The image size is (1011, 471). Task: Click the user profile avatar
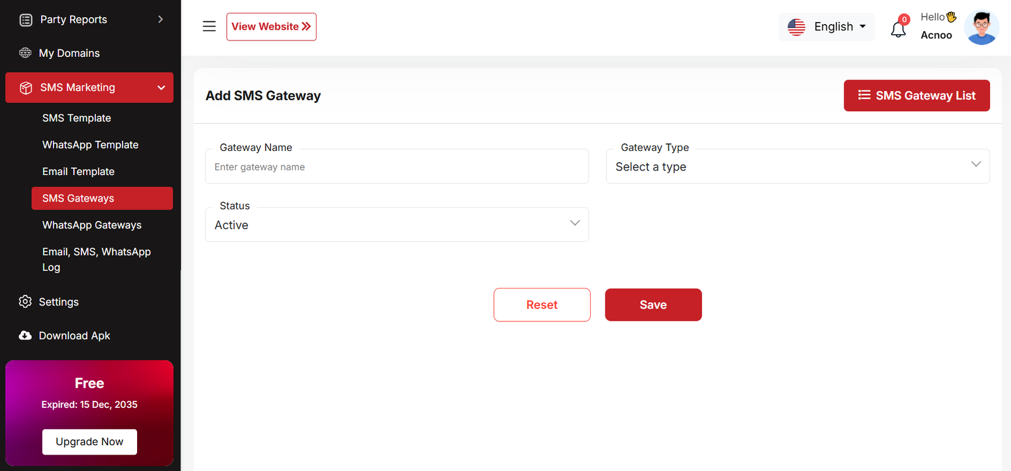click(981, 28)
